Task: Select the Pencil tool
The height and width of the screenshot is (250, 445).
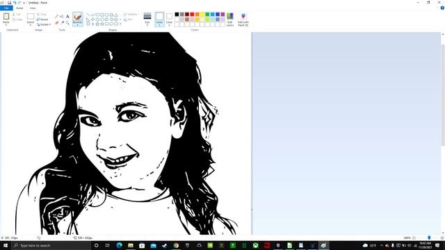Action: [56, 17]
